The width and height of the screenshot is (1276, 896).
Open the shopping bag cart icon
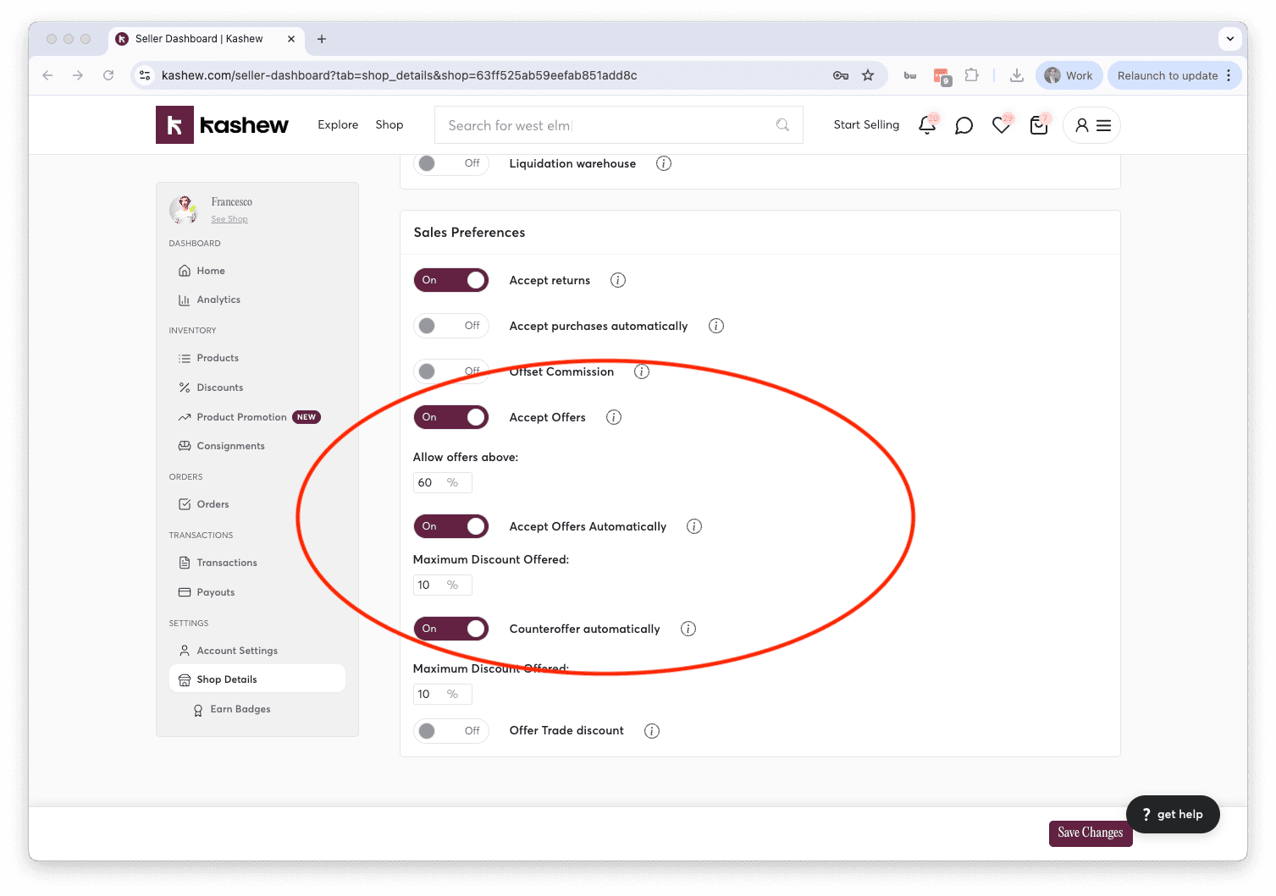tap(1039, 125)
